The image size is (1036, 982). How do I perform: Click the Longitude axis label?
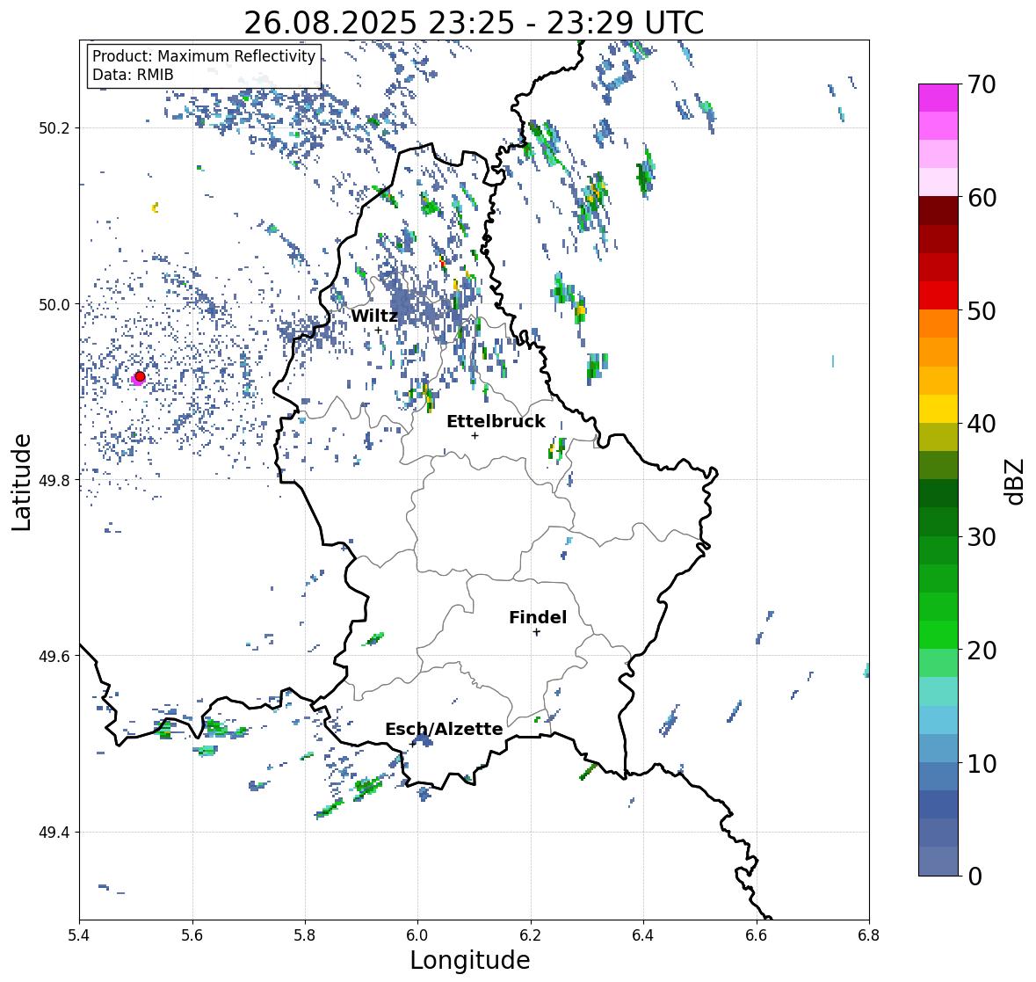point(470,960)
